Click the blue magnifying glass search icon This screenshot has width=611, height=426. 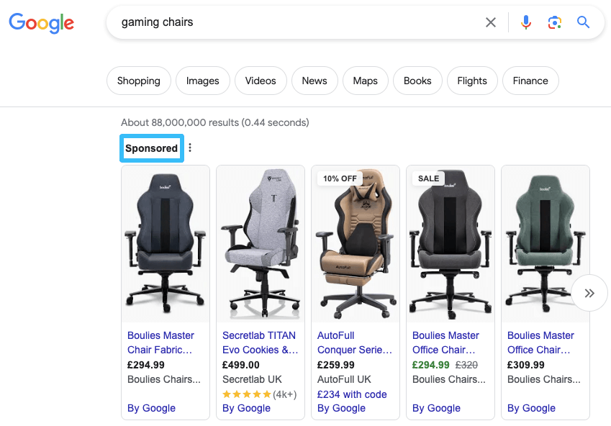coord(583,22)
